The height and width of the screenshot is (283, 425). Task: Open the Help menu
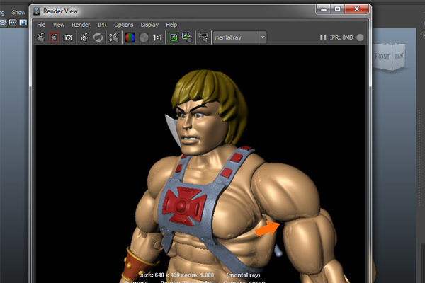point(171,25)
